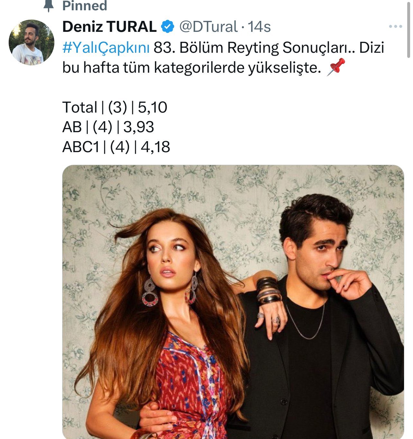Click the pin icon beside Pinned

pos(49,5)
